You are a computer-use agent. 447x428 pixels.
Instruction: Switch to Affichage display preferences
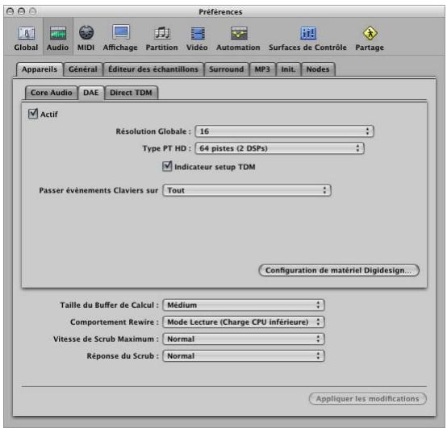pos(120,39)
